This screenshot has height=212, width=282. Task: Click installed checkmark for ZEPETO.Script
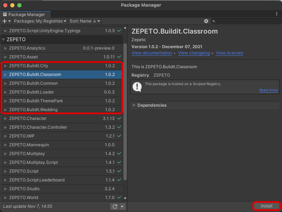point(119,171)
